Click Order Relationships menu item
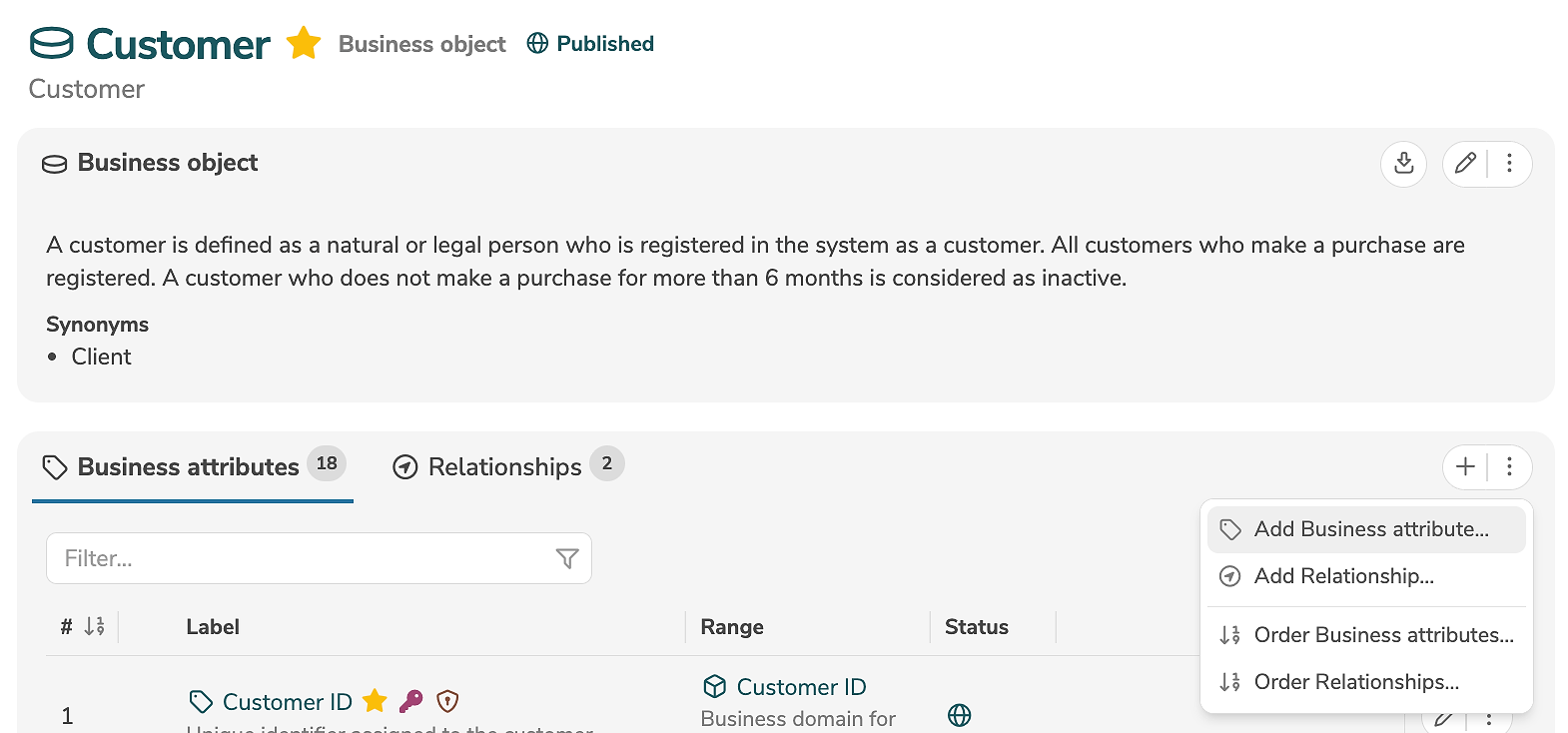 [x=1356, y=682]
